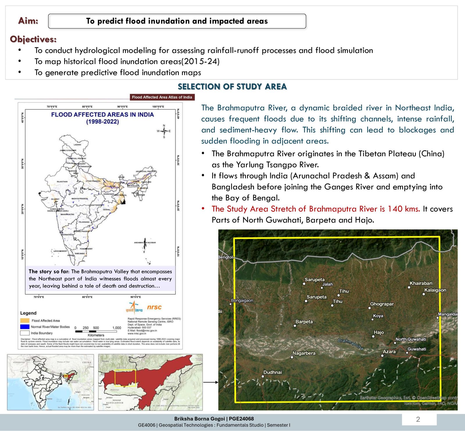Click the 'Hajo' place label
Screen dimensions: 465x431
coord(379,332)
